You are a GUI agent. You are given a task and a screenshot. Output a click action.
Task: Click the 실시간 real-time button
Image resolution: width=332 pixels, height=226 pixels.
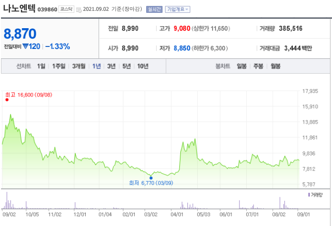coord(154,9)
